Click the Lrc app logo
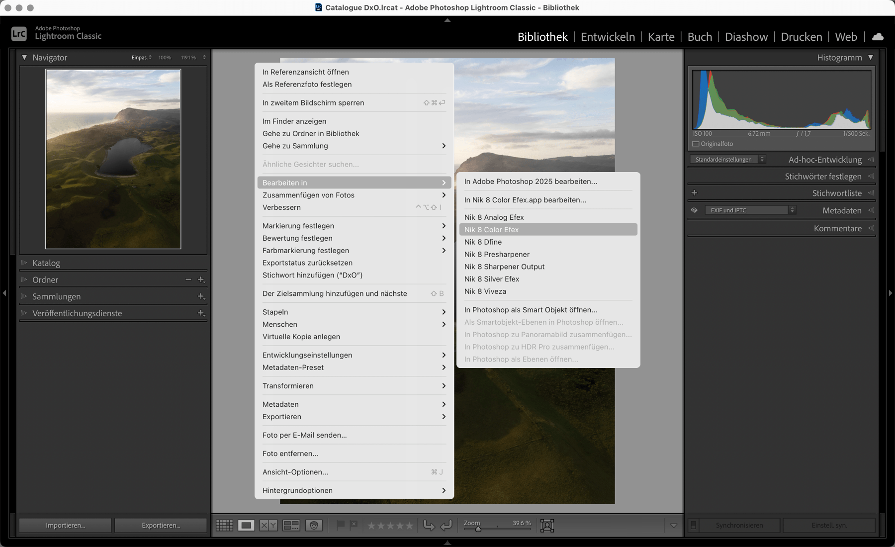 pyautogui.click(x=19, y=33)
